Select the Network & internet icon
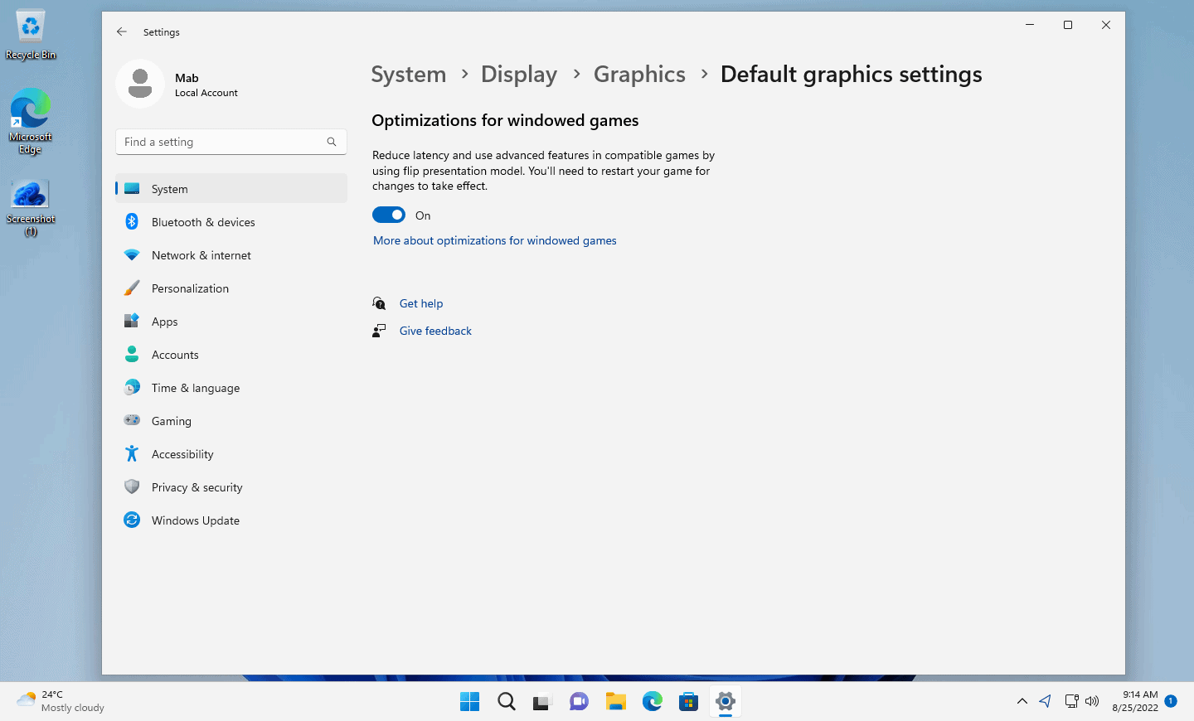 [x=132, y=254]
